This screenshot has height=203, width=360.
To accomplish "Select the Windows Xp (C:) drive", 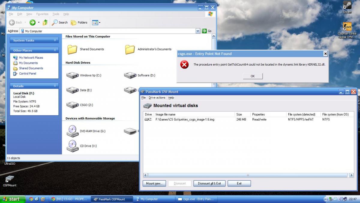I will click(84, 75).
